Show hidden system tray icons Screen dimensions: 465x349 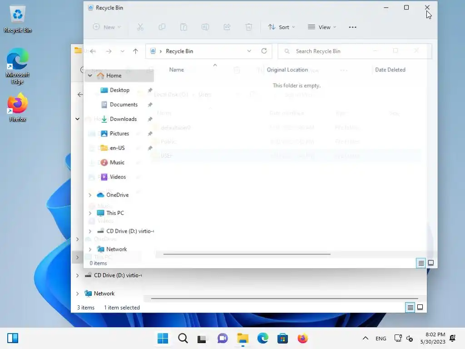click(366, 338)
